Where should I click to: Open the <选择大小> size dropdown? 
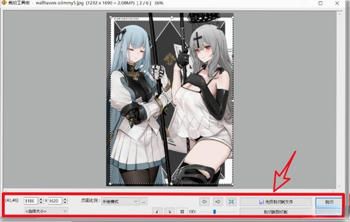tap(45, 211)
